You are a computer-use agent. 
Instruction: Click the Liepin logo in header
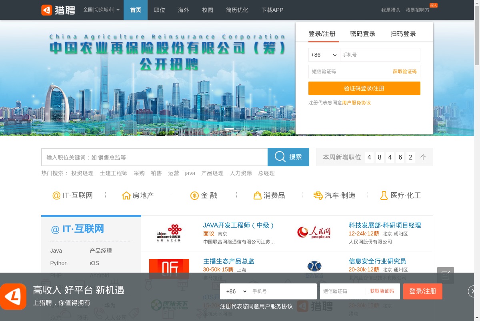point(58,10)
